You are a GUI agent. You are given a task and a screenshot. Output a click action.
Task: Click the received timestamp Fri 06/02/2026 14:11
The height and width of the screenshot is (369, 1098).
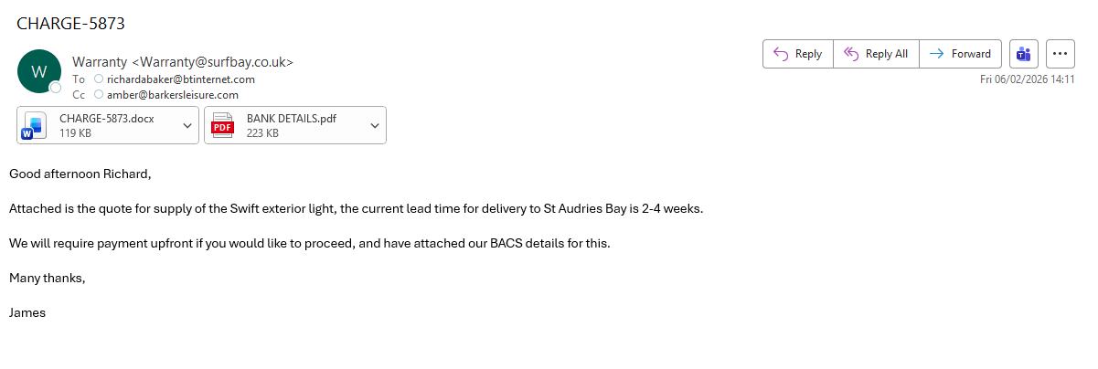pos(1027,79)
